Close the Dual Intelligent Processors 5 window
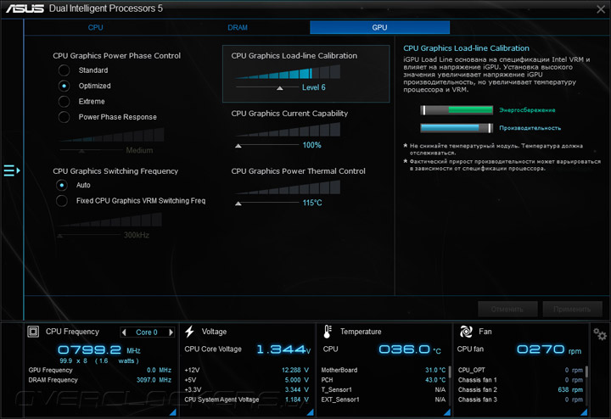Screen dimensions: 611x419 (x=601, y=9)
